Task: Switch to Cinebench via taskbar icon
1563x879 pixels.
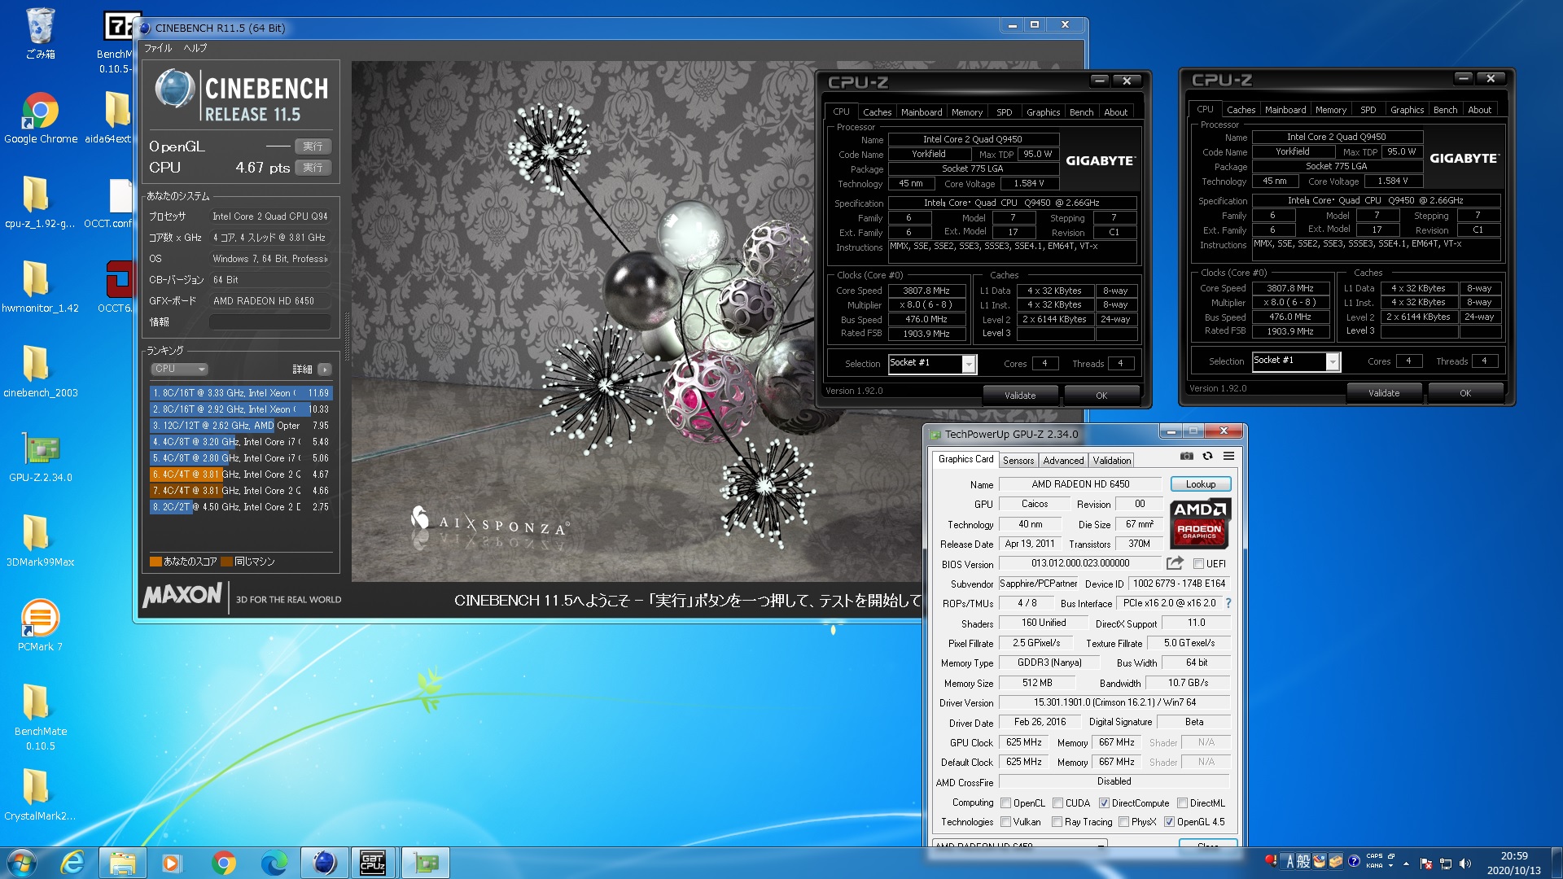Action: [324, 863]
